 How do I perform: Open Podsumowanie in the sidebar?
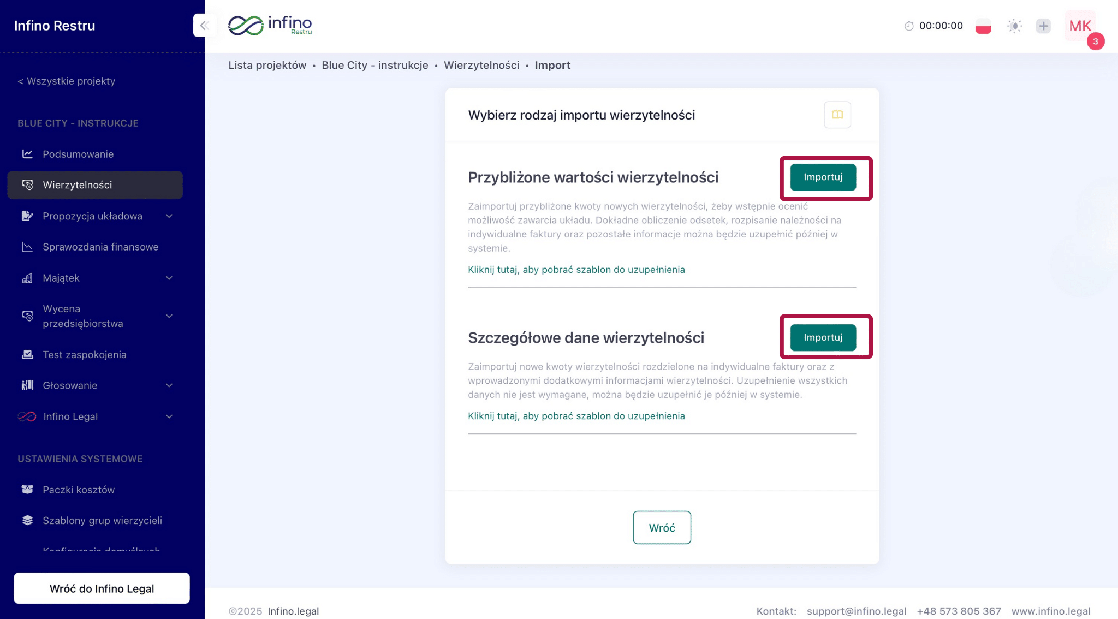78,154
